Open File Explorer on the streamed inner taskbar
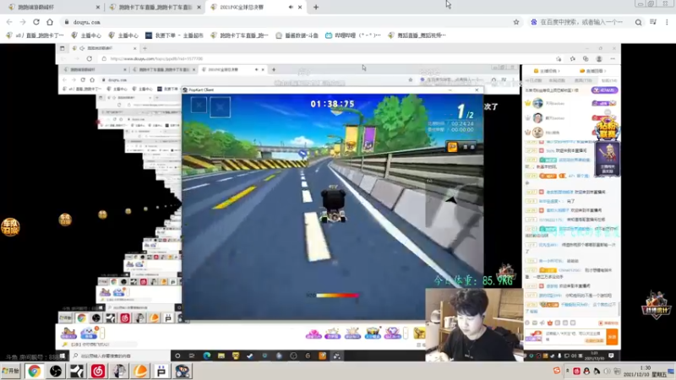The image size is (676, 380). pos(221,356)
